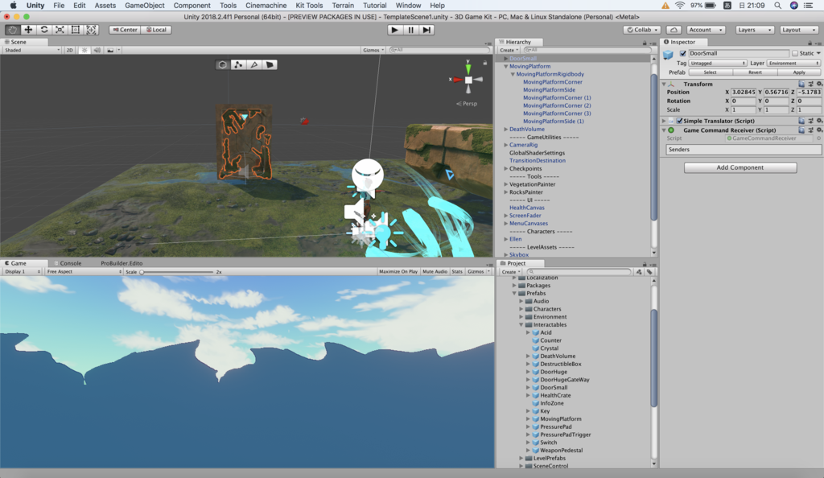Open Project search-by-label filter icon
824x478 pixels.
(649, 272)
